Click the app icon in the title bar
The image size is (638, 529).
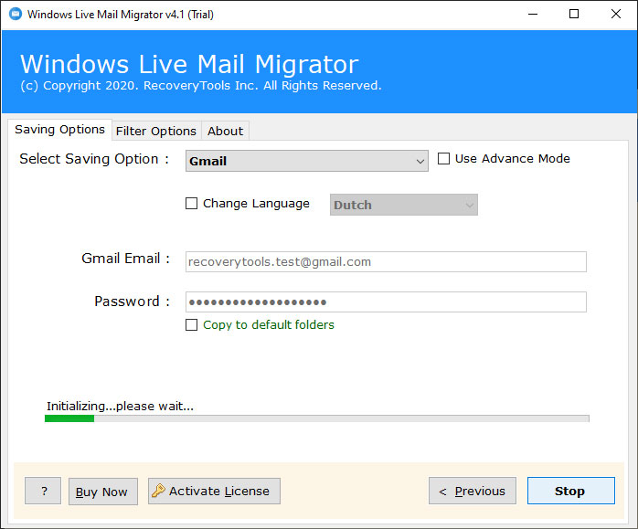click(16, 15)
